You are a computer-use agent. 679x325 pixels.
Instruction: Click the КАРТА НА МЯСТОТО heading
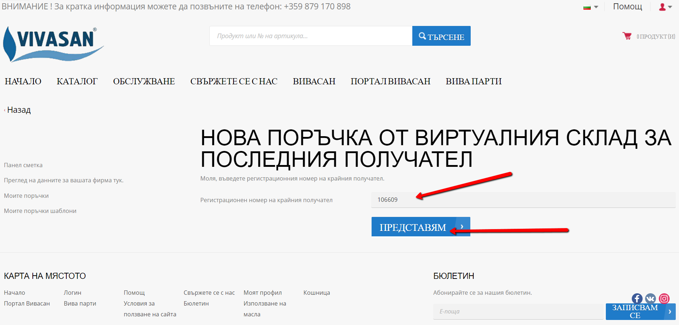[x=45, y=276]
